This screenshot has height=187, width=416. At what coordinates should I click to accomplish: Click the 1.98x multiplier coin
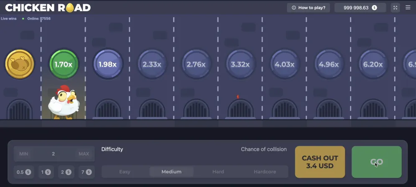(108, 64)
